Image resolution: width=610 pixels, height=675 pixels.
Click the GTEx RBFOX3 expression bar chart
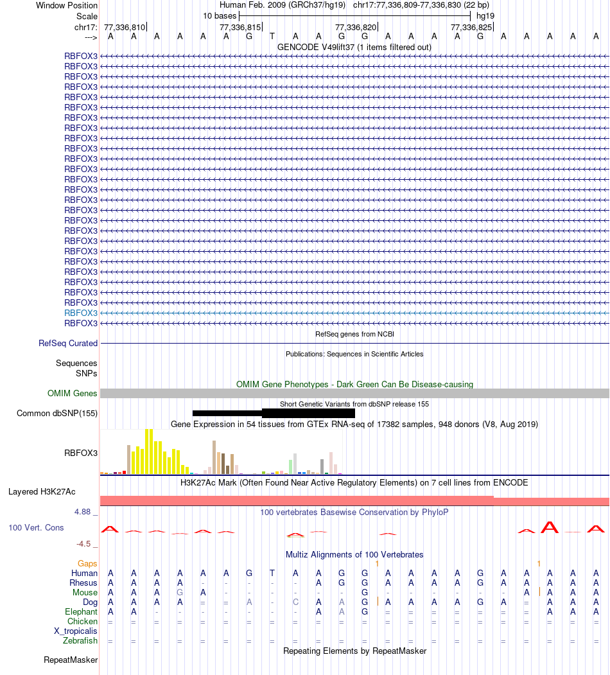pos(222,451)
